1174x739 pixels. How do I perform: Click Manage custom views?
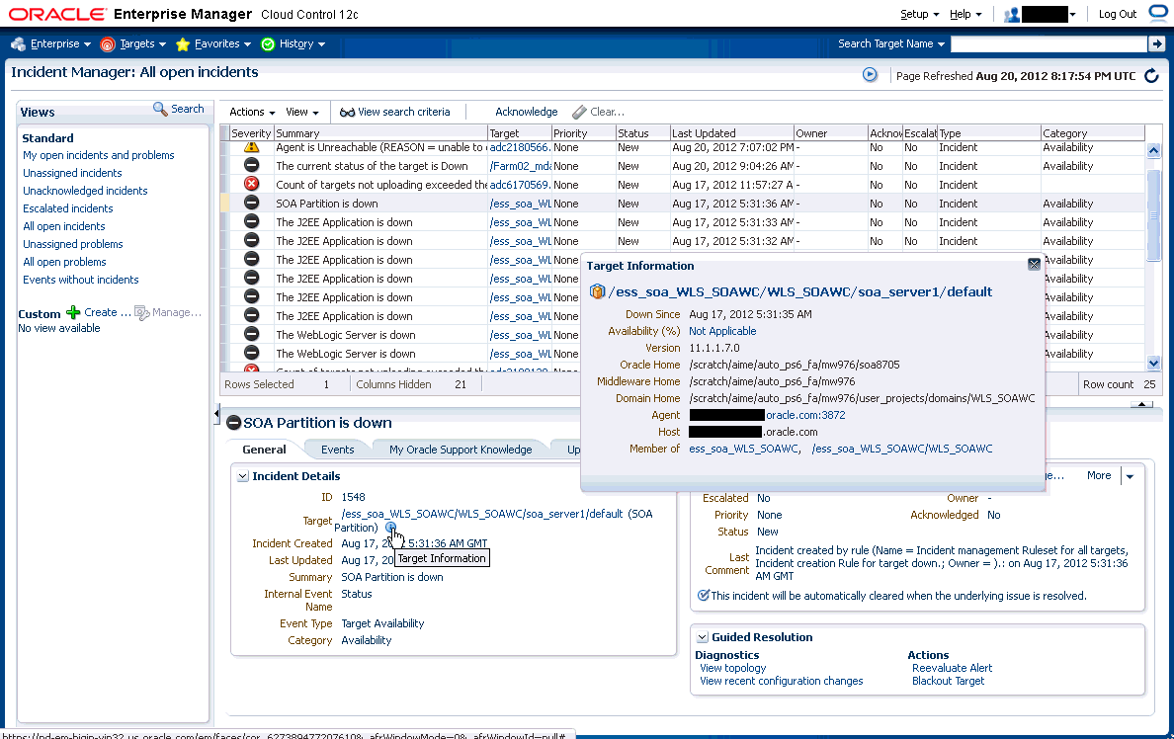pos(168,312)
